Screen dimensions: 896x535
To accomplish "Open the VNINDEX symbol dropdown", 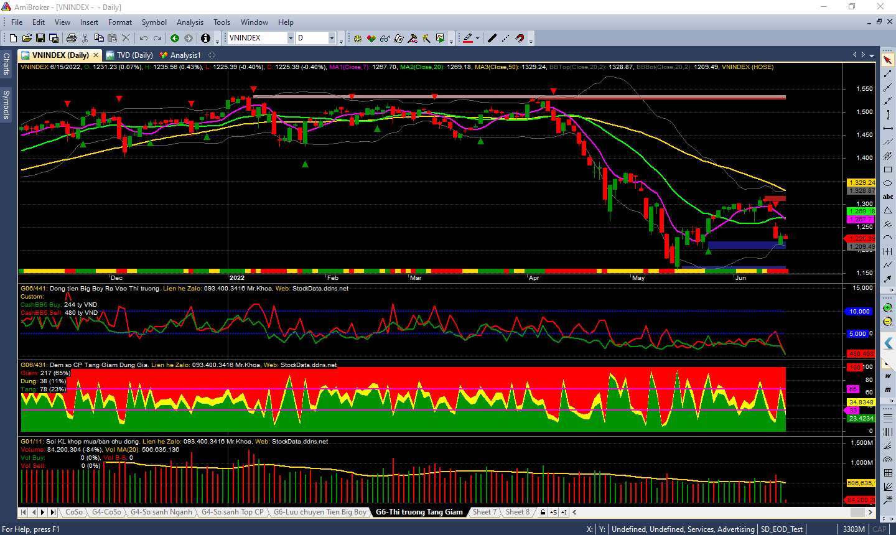I will tap(291, 38).
